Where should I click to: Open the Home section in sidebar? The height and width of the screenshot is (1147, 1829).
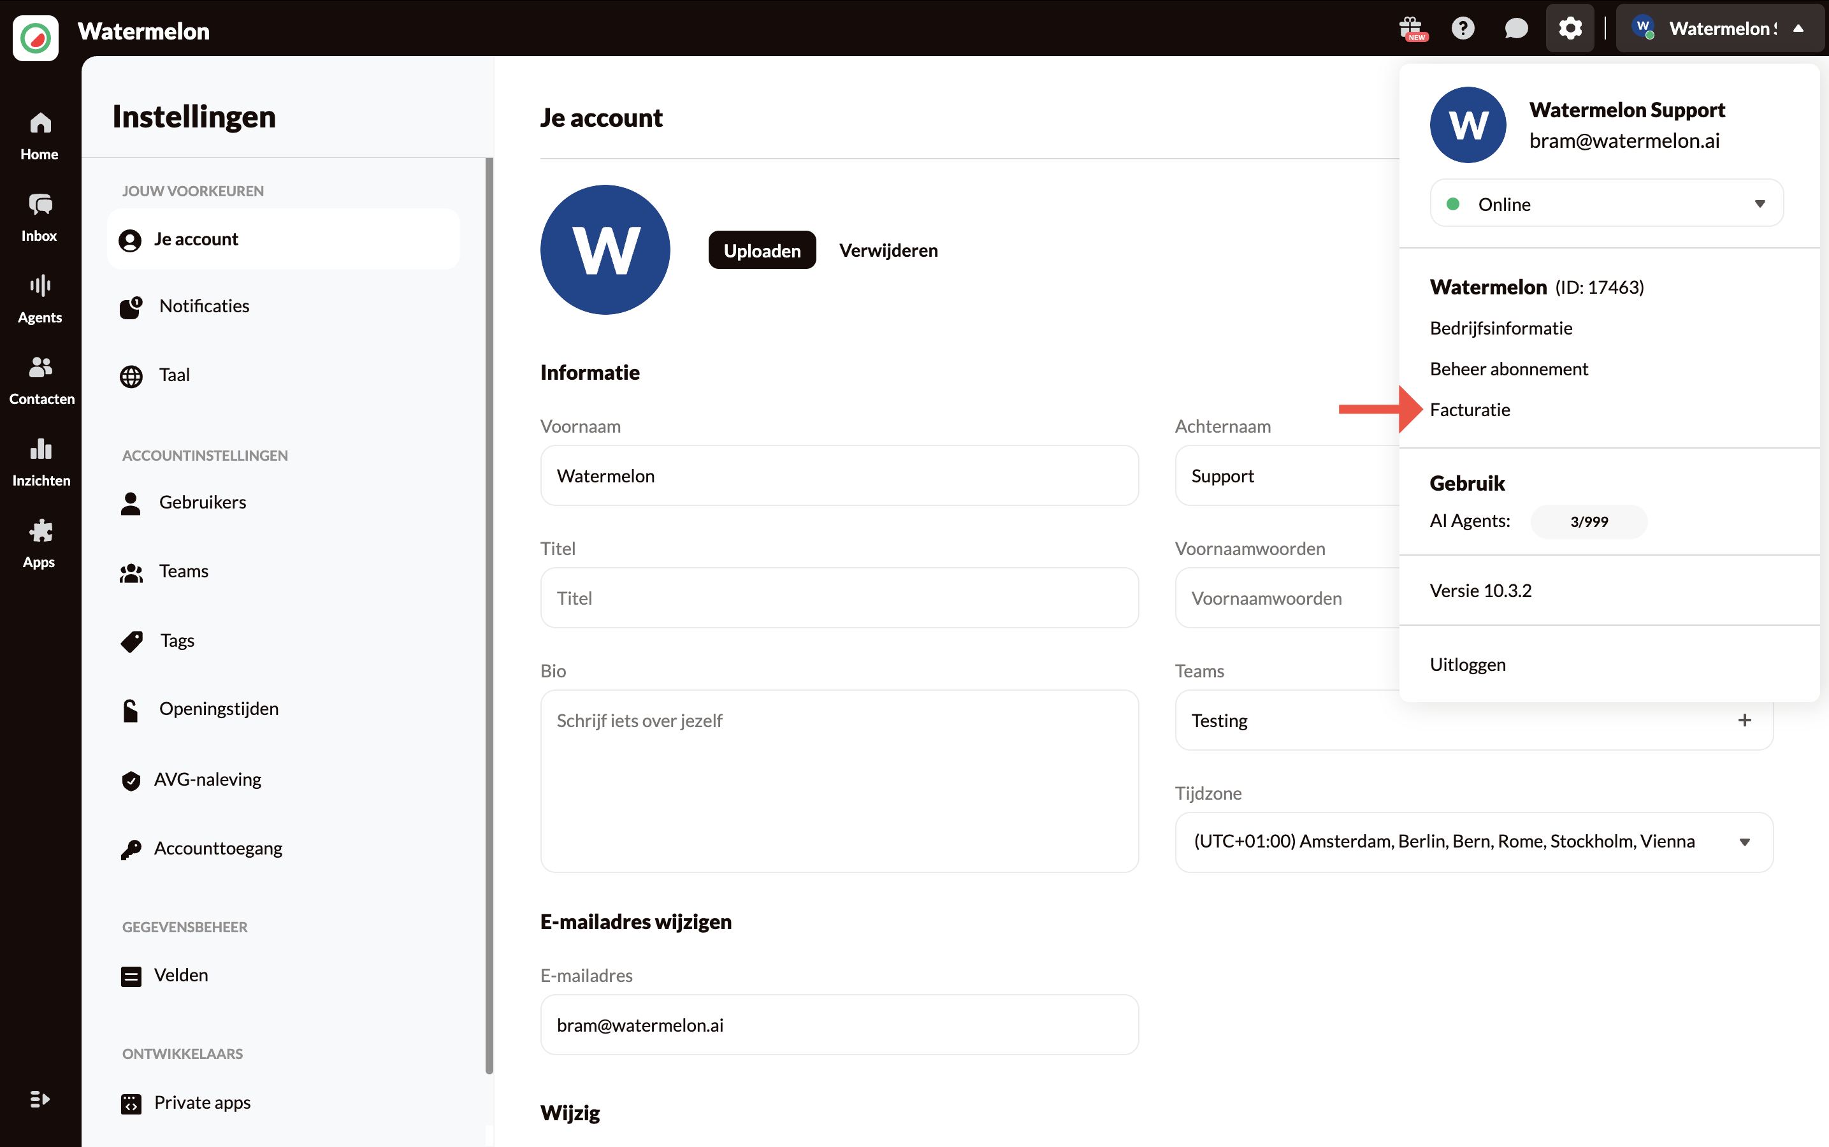(x=40, y=136)
